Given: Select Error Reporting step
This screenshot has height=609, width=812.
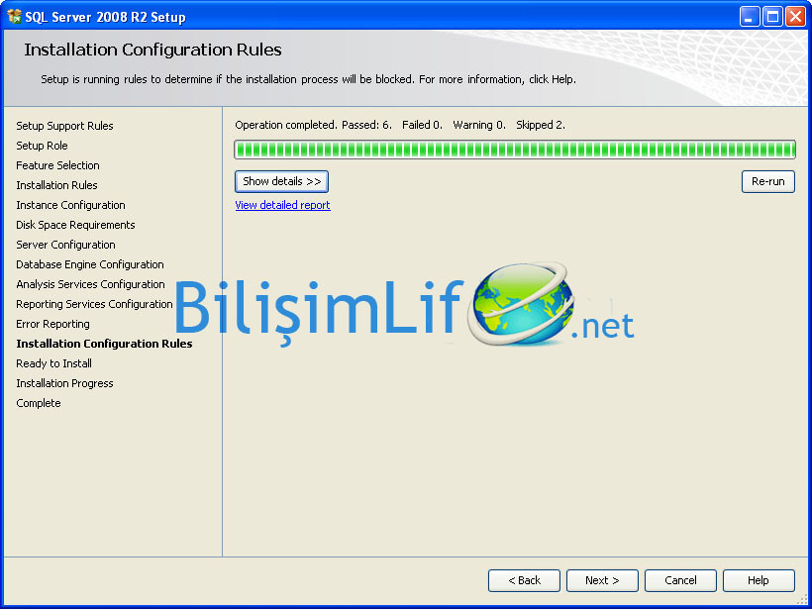Looking at the screenshot, I should pos(52,324).
